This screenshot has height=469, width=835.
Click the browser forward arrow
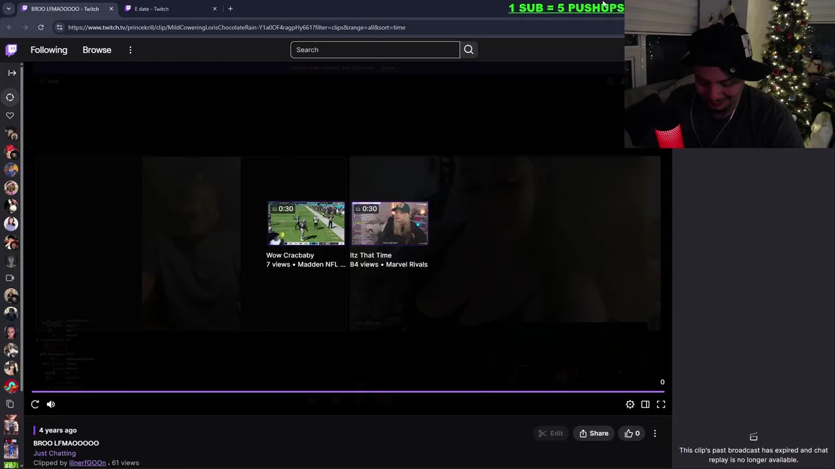click(25, 27)
